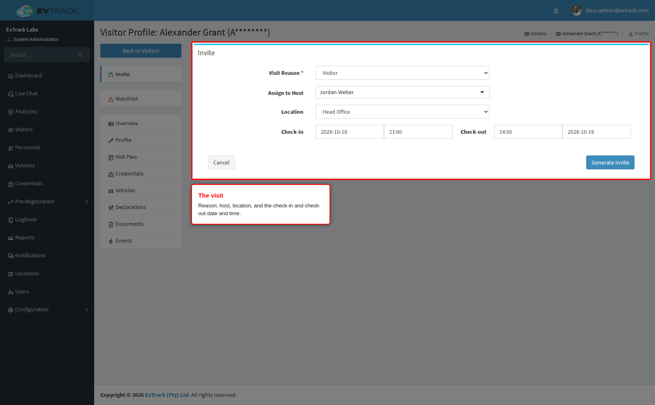This screenshot has height=405, width=655.
Task: Click the Check-in date field
Action: 350,132
